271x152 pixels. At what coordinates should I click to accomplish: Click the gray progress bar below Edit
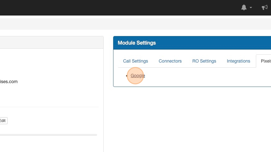click(47, 135)
